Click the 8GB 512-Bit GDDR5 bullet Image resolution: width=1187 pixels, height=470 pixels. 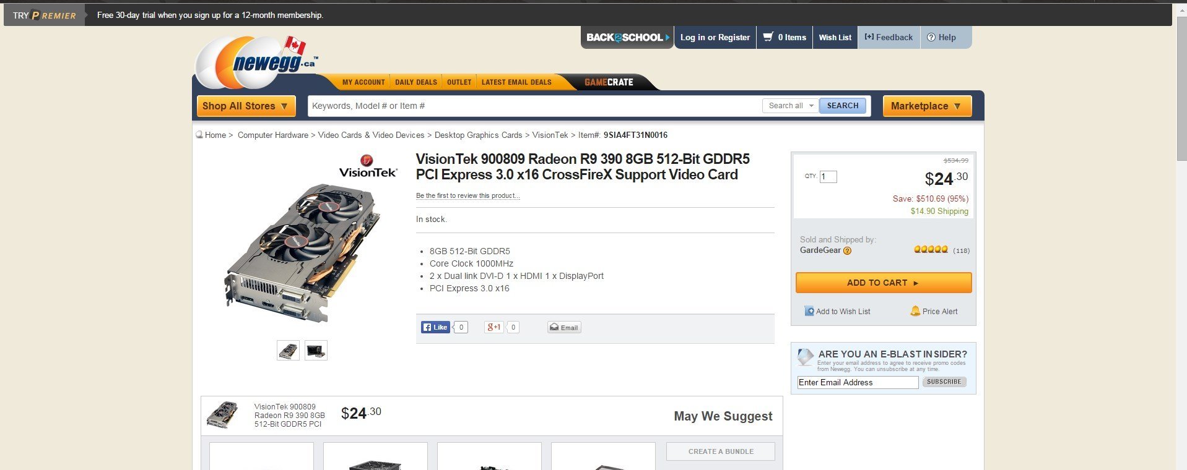click(x=470, y=251)
